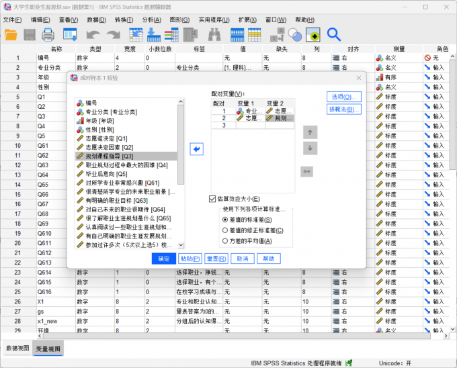Print using the printer toolbar icon
This screenshot has width=457, height=368.
pos(48,35)
